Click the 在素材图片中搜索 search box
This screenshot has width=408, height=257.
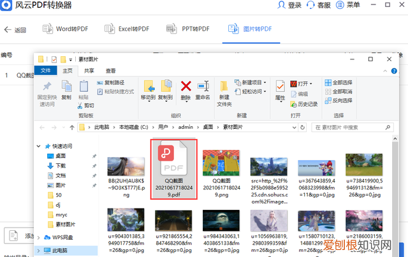tap(353, 128)
